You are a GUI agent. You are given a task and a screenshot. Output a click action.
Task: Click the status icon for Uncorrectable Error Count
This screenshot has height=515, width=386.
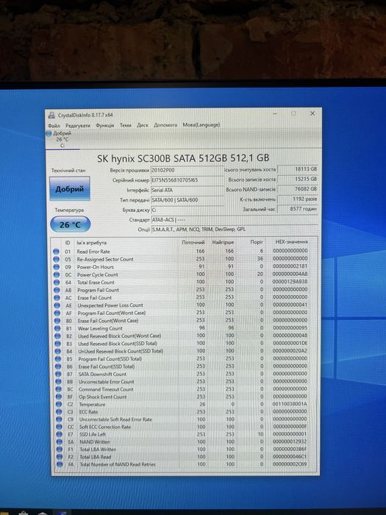58,382
